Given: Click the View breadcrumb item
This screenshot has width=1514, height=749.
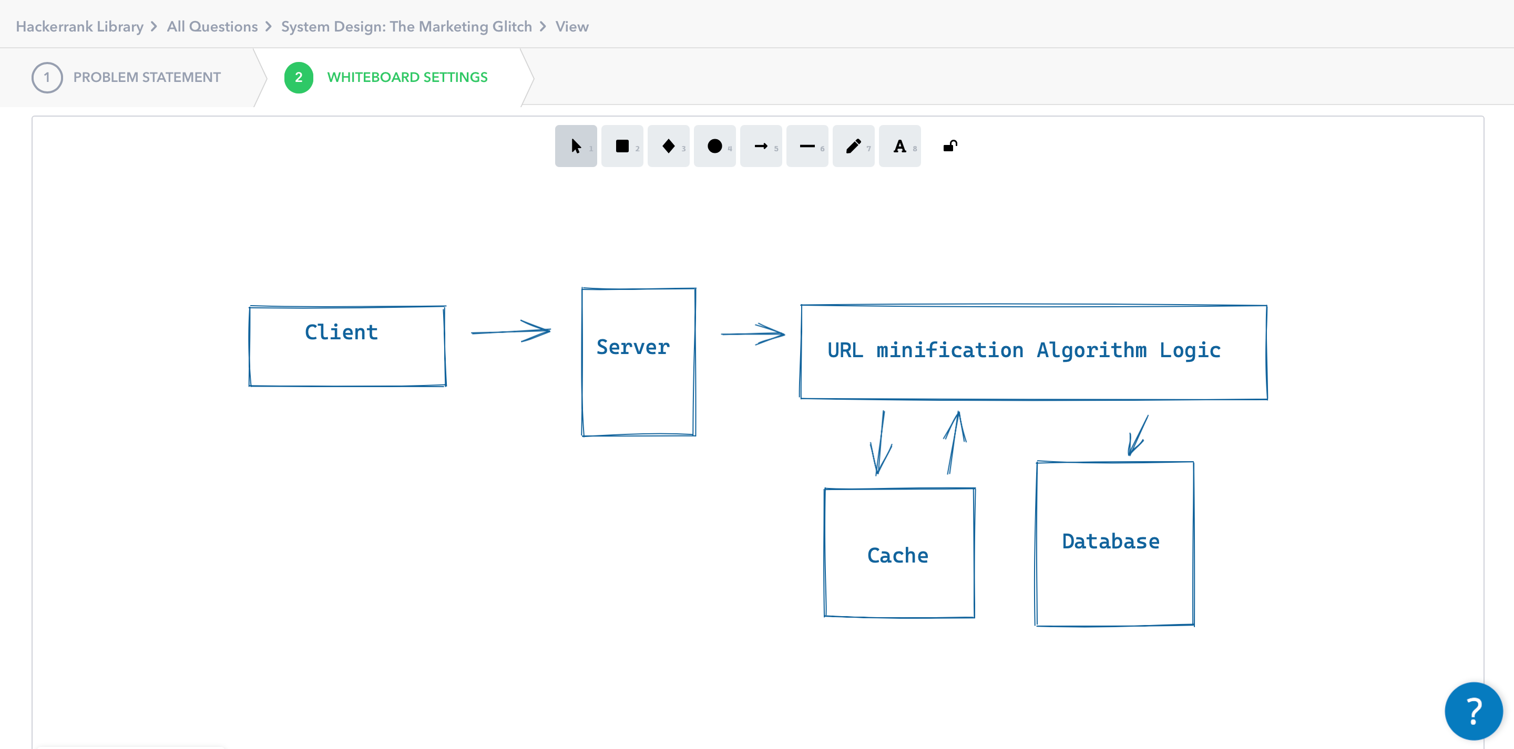Looking at the screenshot, I should pos(571,26).
